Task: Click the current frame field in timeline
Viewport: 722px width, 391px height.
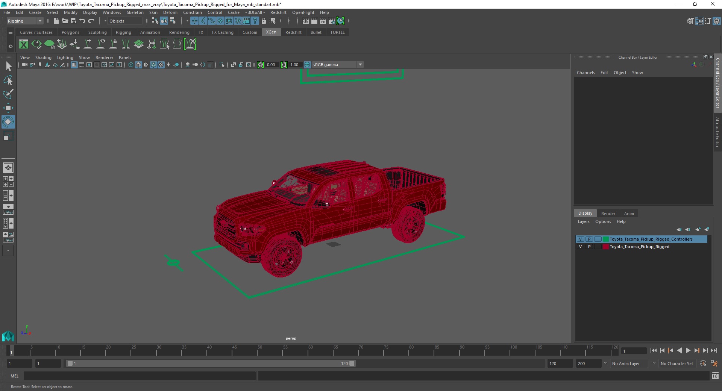Action: click(634, 351)
